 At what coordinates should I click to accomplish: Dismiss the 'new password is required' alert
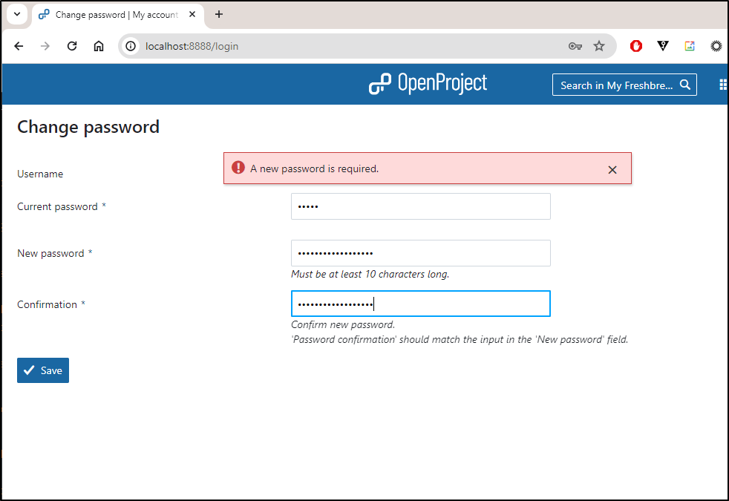(x=612, y=170)
